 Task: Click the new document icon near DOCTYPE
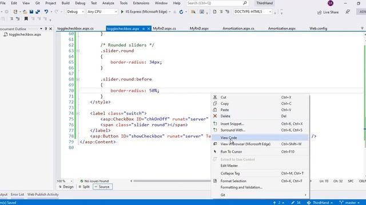[214, 12]
